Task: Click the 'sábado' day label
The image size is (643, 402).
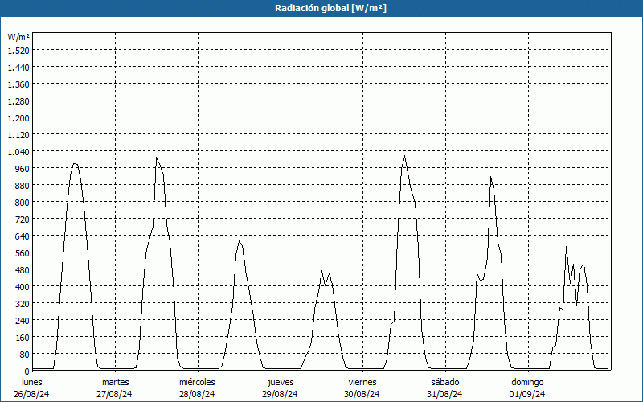Action: click(x=445, y=382)
